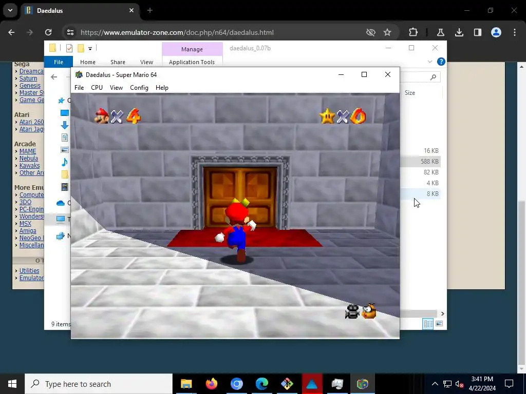The height and width of the screenshot is (394, 526).
Task: Open File Explorer from the taskbar
Action: pos(186,384)
